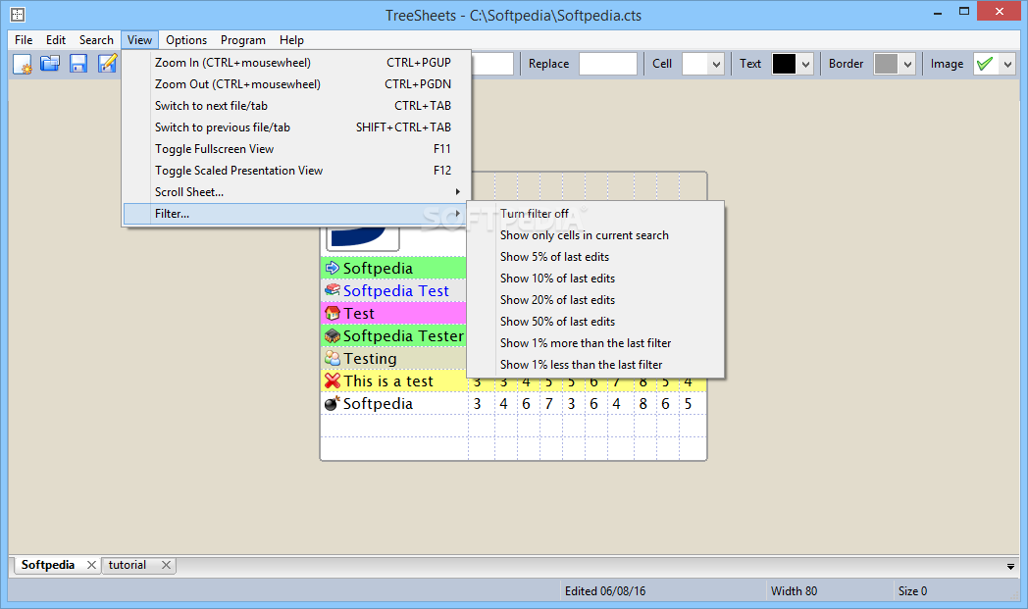Click the red X icon beside This is a test
This screenshot has width=1028, height=609.
click(333, 381)
